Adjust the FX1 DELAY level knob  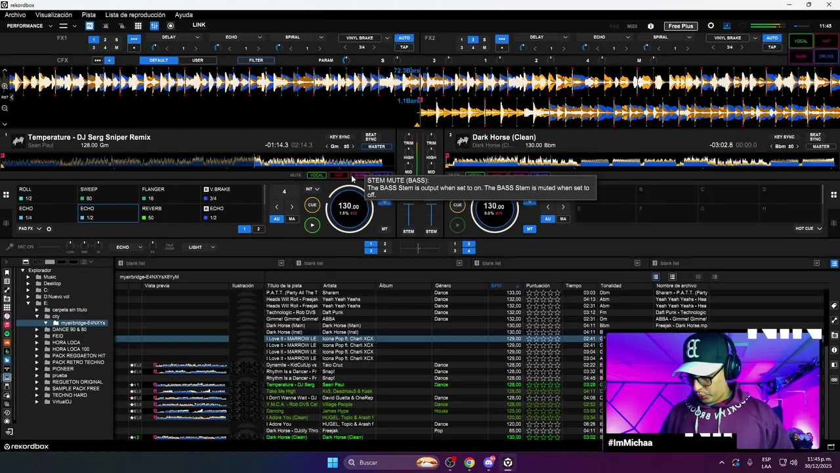tap(154, 48)
